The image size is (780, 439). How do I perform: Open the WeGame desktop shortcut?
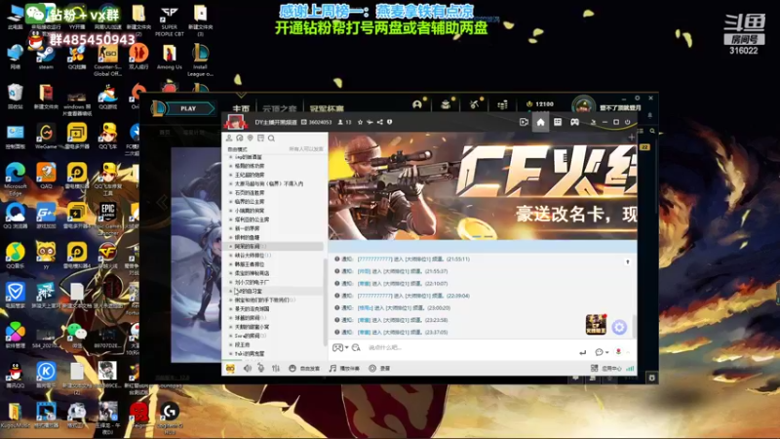(46, 137)
